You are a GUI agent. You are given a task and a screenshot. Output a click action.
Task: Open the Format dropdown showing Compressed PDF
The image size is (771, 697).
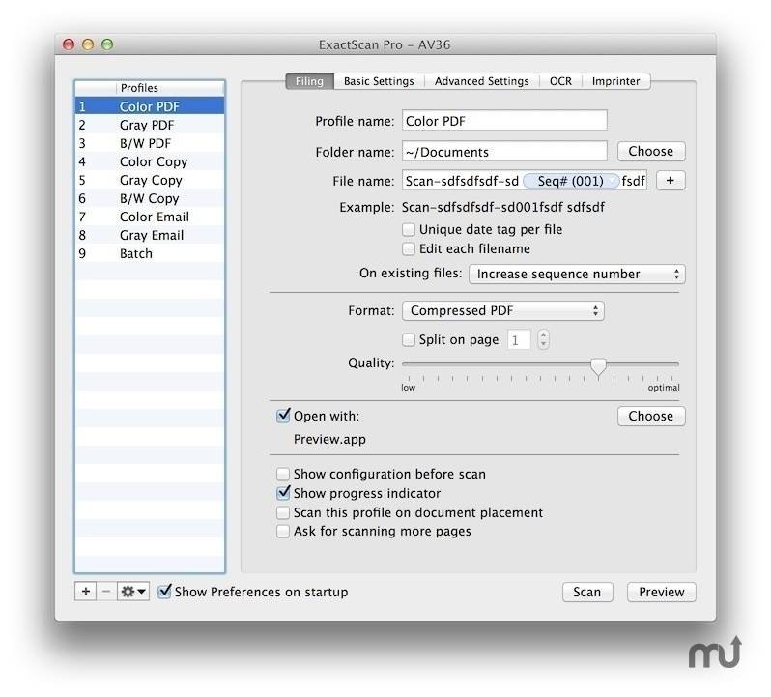click(503, 311)
